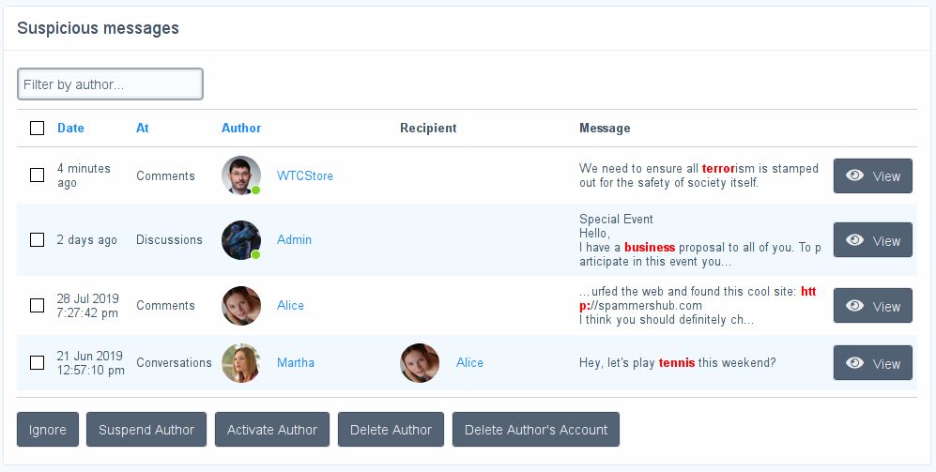Click Martha's author avatar

pos(241,363)
